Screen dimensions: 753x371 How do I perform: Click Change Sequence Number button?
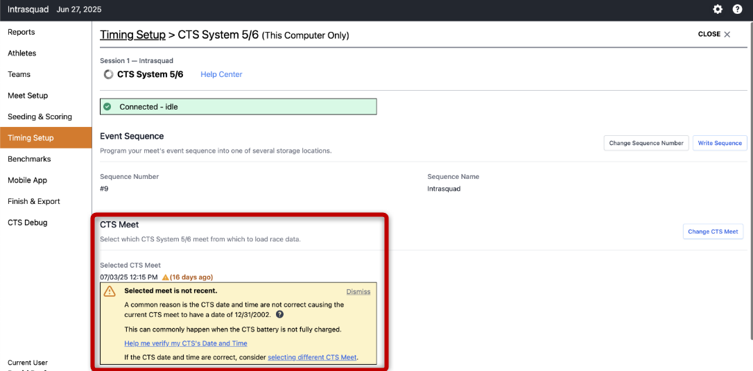[646, 143]
